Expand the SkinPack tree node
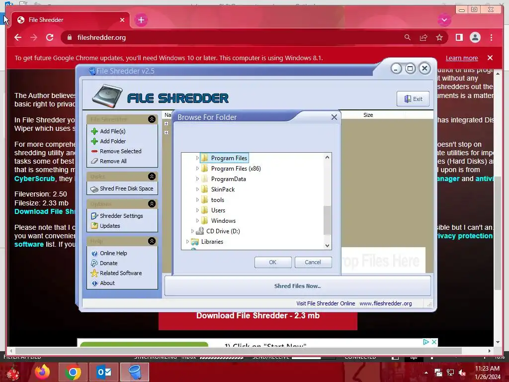509x382 pixels. 197,189
